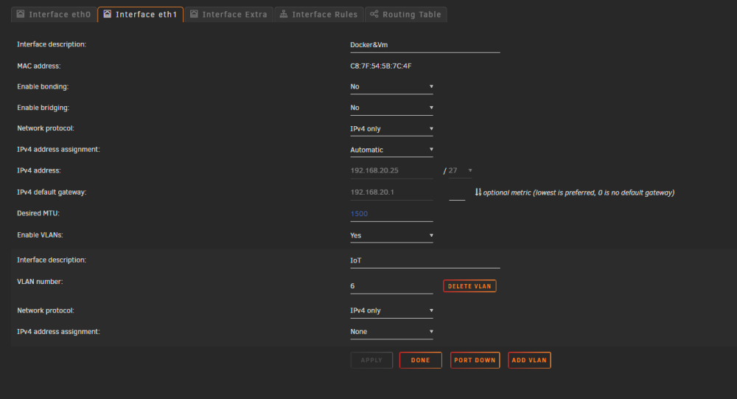737x399 pixels.
Task: Click the VLAN number label
Action: click(40, 282)
